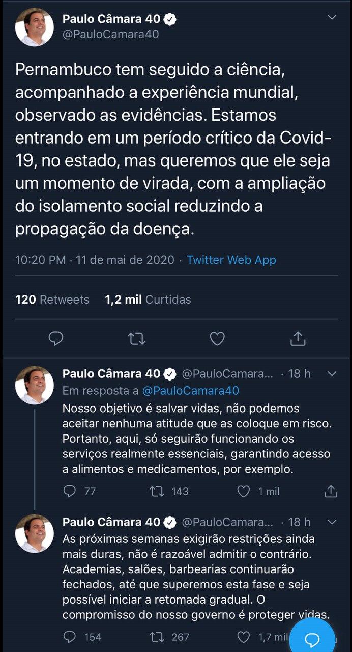This screenshot has width=352, height=652.
Task: Share the 'Nosso objetivo' reply tweet
Action: click(331, 491)
